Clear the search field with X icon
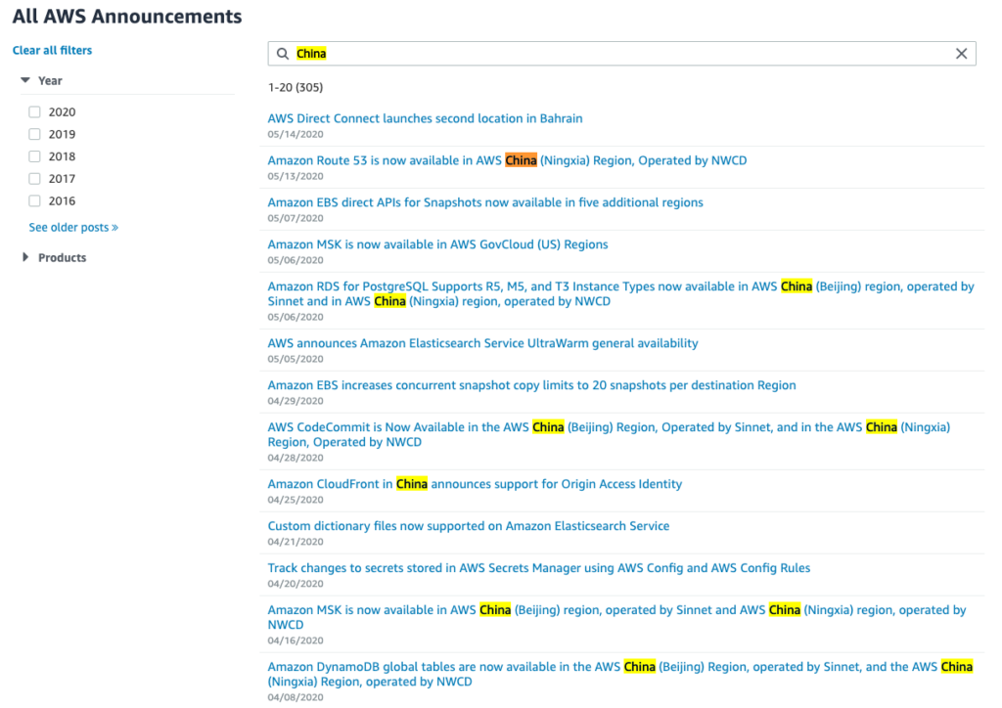 961,54
